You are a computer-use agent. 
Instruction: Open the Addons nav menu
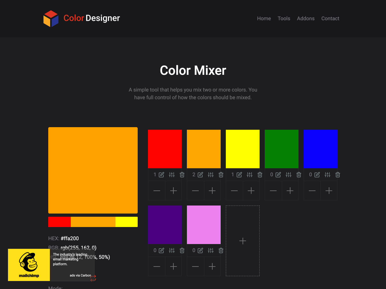click(306, 19)
